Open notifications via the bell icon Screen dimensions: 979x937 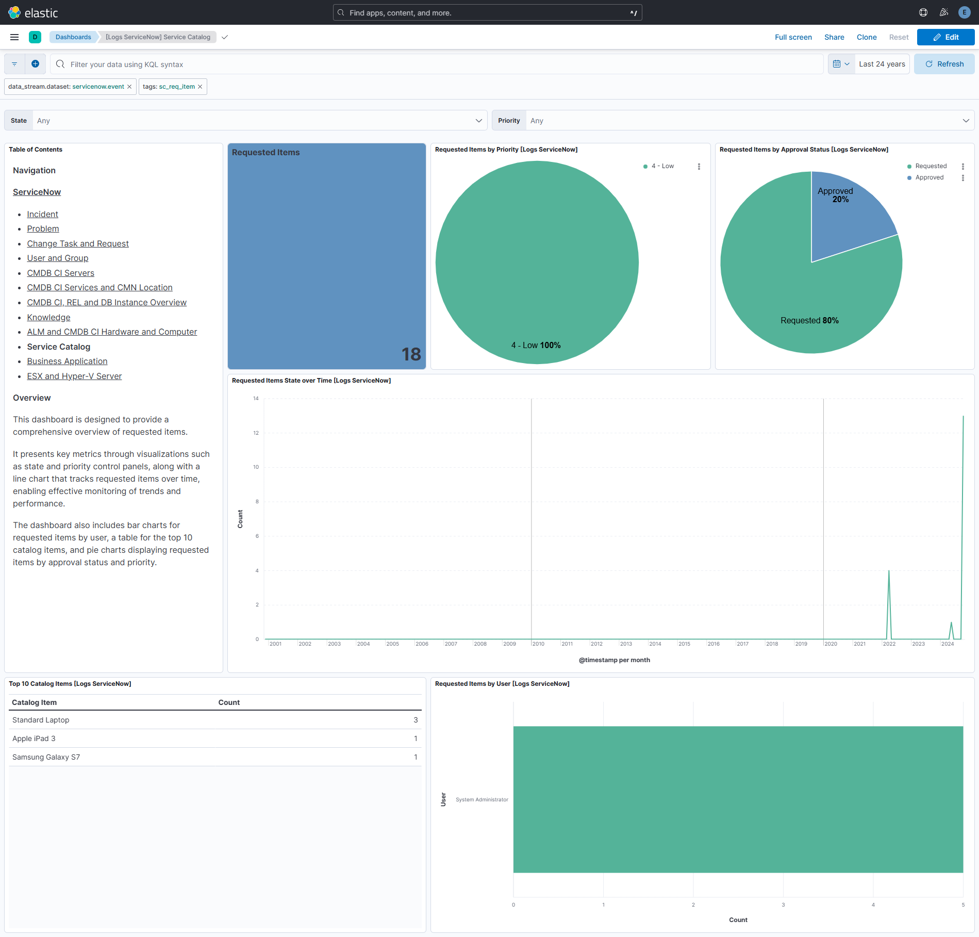pyautogui.click(x=943, y=12)
